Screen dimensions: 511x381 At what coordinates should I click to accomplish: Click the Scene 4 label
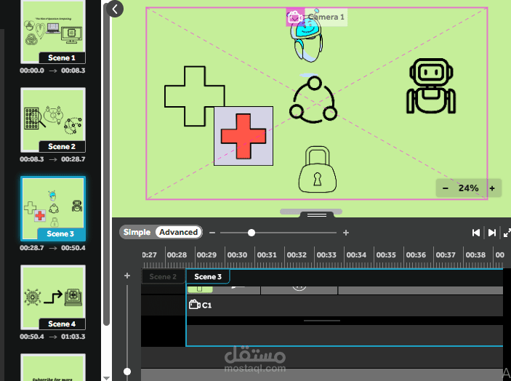click(x=62, y=324)
